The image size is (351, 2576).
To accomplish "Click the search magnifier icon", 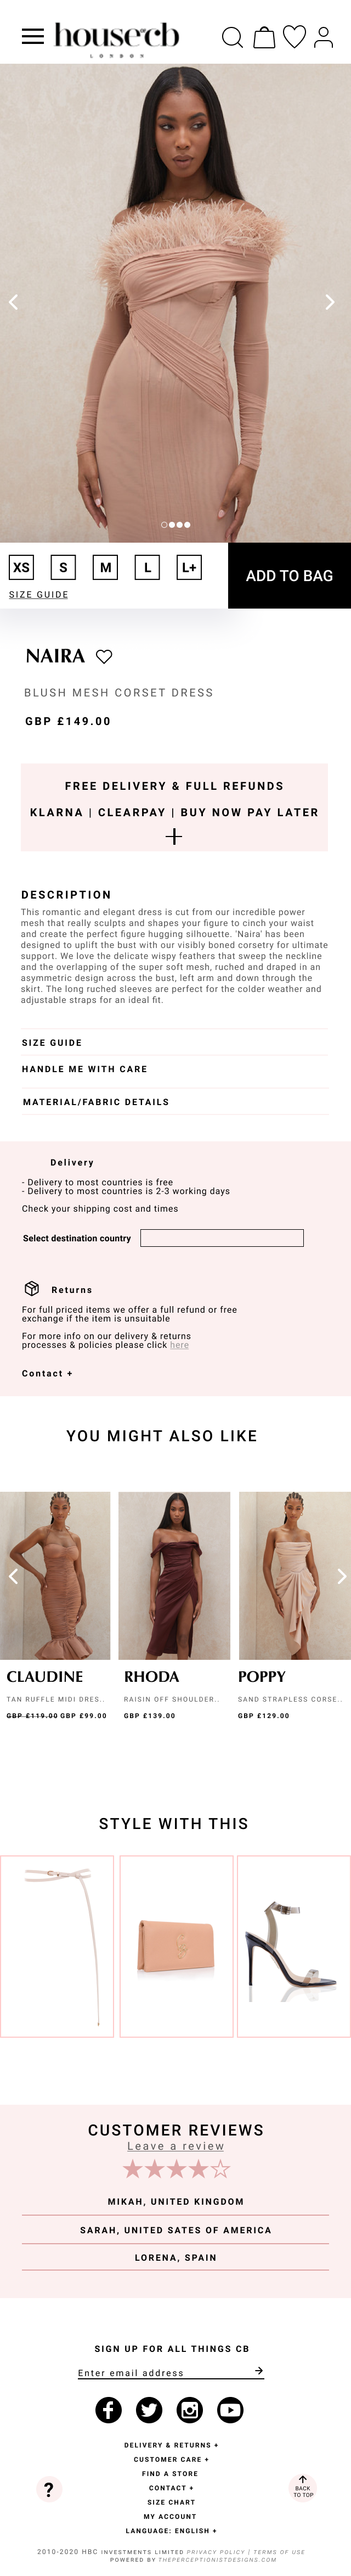I will [233, 38].
